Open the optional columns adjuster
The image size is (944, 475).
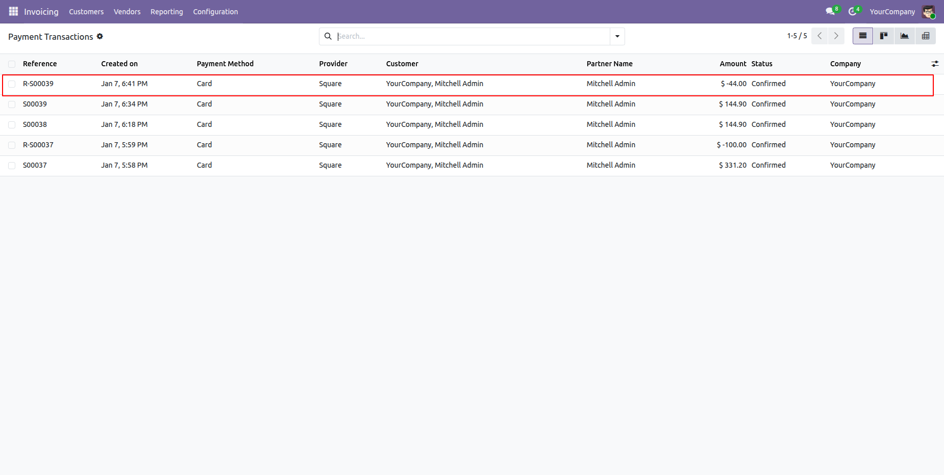935,64
